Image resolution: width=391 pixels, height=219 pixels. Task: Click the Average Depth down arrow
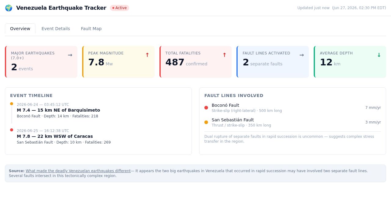coord(379,55)
